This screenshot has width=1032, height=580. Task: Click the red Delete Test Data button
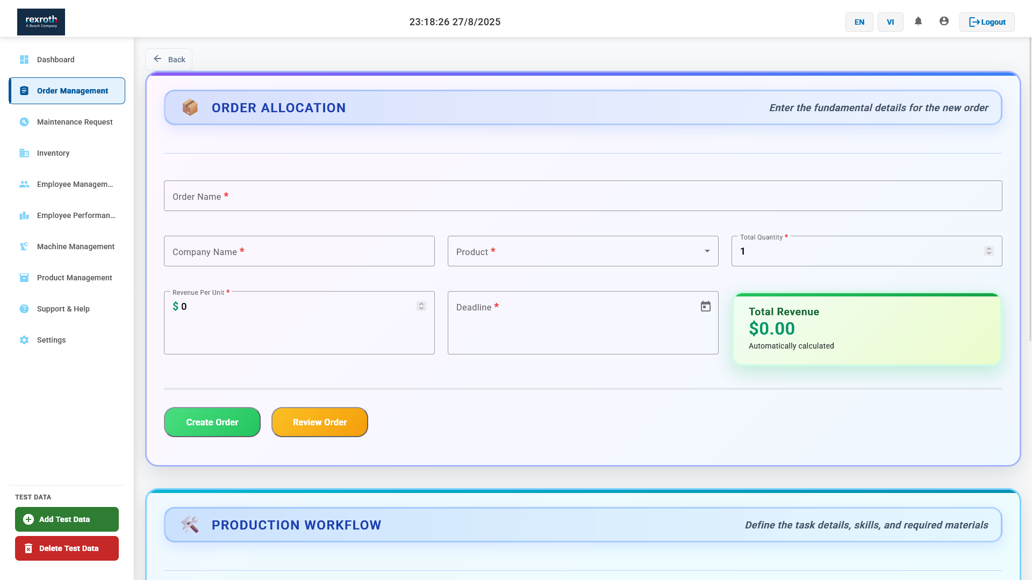pos(67,548)
